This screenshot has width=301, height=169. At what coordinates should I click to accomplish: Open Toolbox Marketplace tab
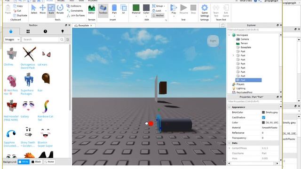click(x=11, y=31)
